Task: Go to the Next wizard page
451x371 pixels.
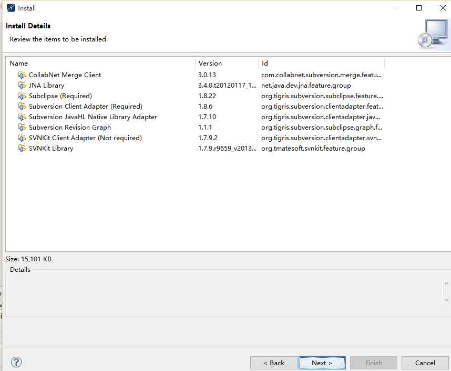Action: pyautogui.click(x=322, y=363)
